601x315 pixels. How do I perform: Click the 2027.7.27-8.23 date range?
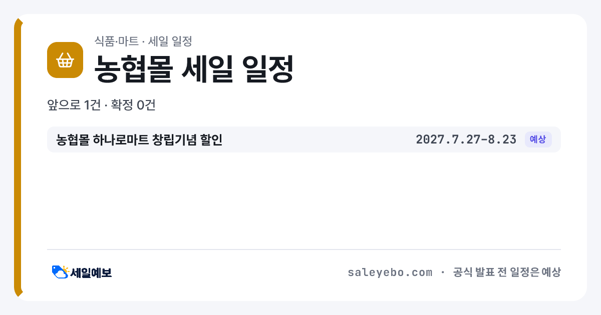[x=466, y=139]
